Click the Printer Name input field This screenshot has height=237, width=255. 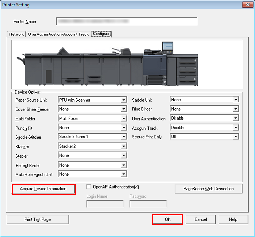(127, 21)
